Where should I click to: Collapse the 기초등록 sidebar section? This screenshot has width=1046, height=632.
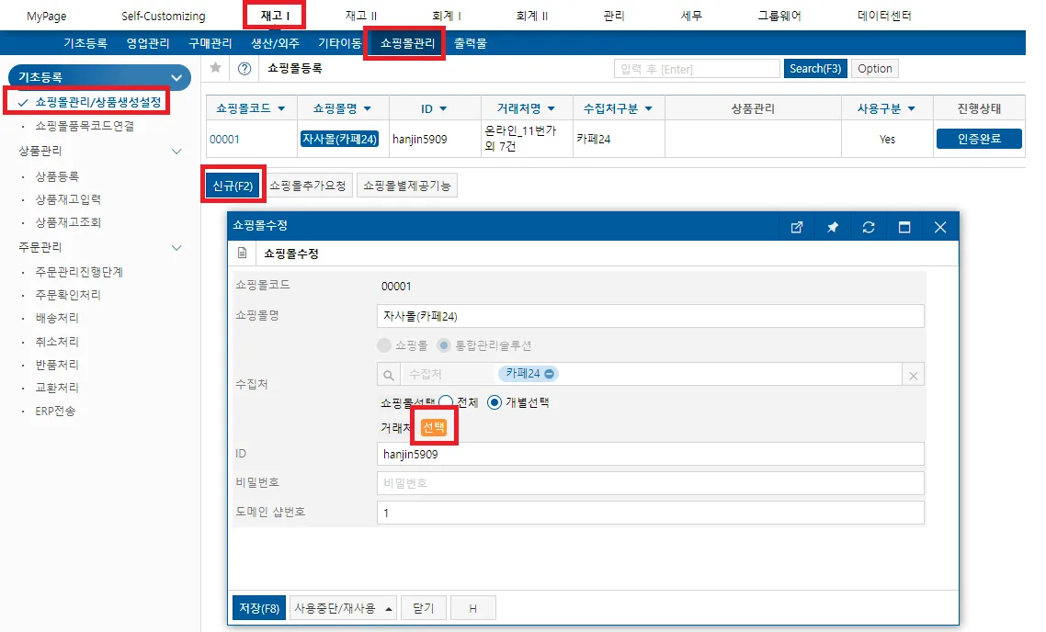pos(176,77)
